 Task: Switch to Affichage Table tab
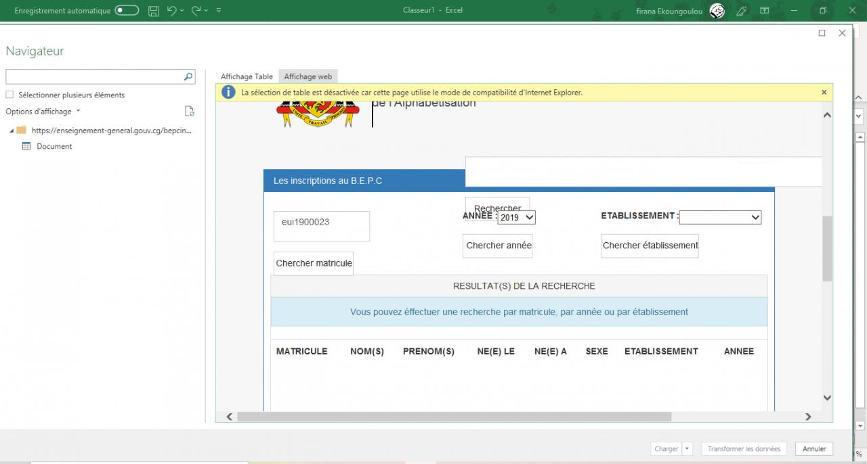(247, 76)
